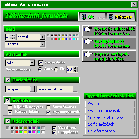The height and width of the screenshot is (139, 139).
Task: Open the középre header alignment dropdown
Action: coord(32,89)
